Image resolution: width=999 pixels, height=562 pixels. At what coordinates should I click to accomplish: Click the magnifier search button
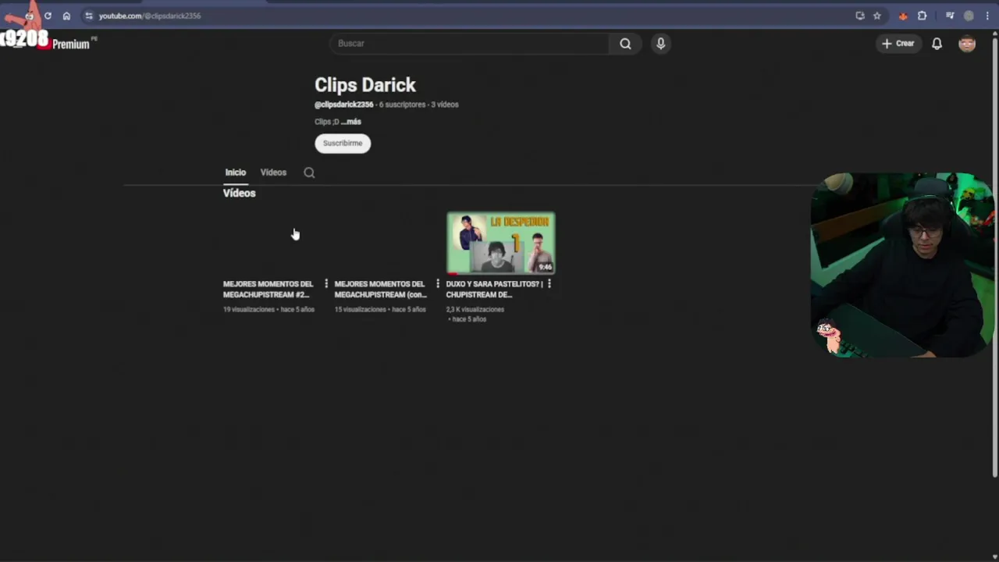[x=625, y=44]
